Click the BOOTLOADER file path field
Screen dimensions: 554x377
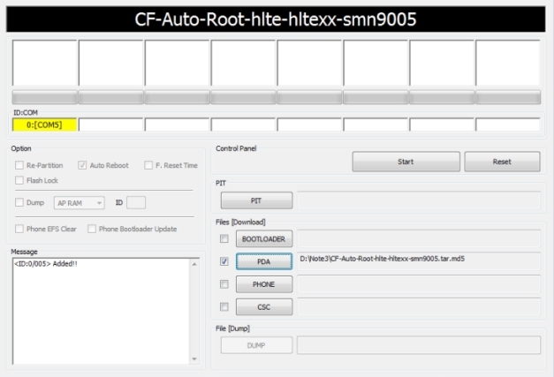(419, 238)
